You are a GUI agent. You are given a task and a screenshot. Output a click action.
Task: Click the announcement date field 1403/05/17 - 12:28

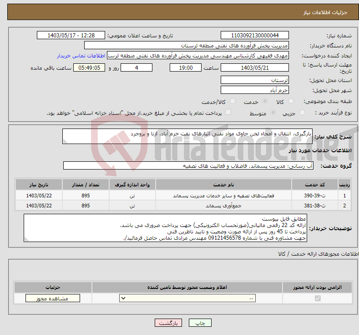pyautogui.click(x=71, y=35)
